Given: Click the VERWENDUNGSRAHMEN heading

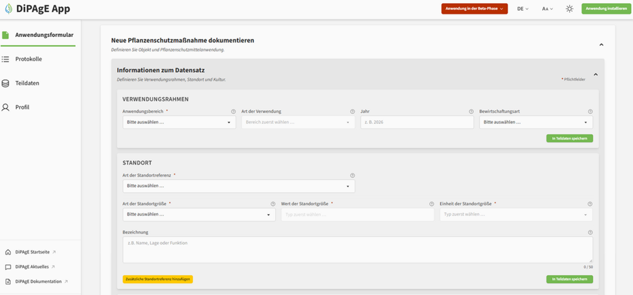Looking at the screenshot, I should tap(156, 99).
